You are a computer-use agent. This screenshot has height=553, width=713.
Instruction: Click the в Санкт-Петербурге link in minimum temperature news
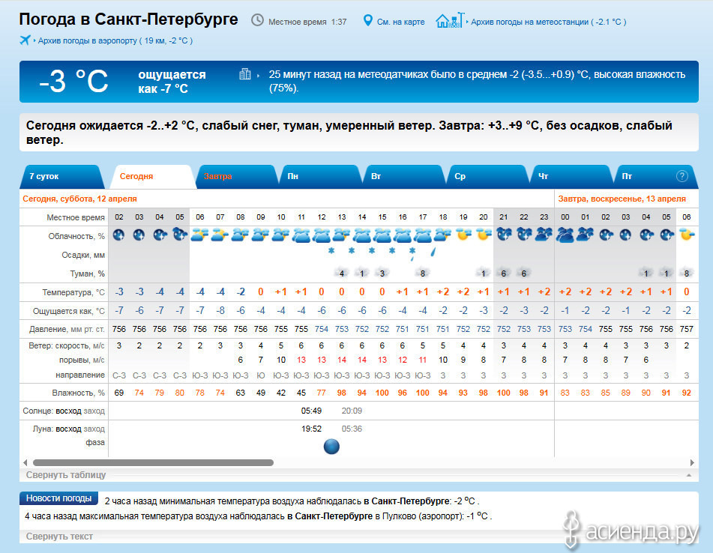click(x=406, y=501)
